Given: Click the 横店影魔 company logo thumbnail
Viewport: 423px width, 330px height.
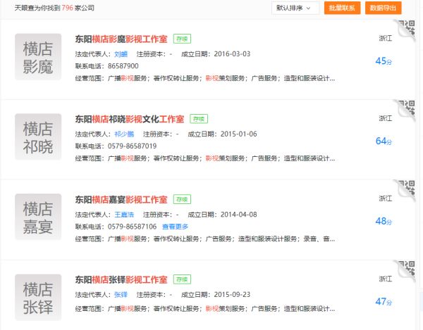Looking at the screenshot, I should 38,57.
